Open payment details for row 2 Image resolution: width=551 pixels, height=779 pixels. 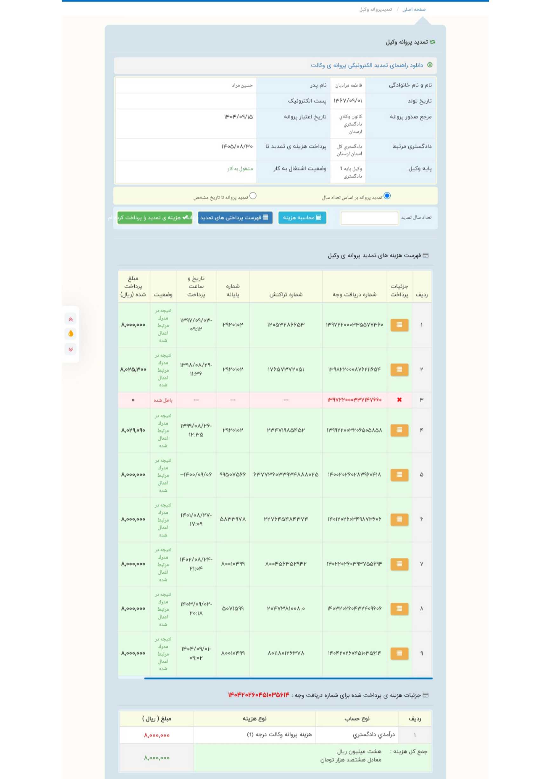pos(399,369)
